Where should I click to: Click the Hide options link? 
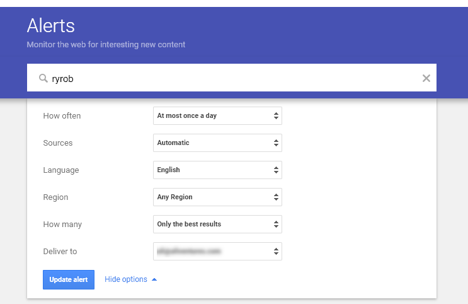[x=125, y=279]
